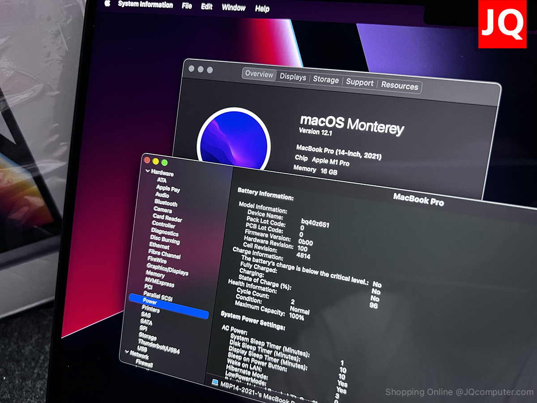Select Apple Pay in the sidebar
This screenshot has height=403, width=537.
click(x=168, y=189)
